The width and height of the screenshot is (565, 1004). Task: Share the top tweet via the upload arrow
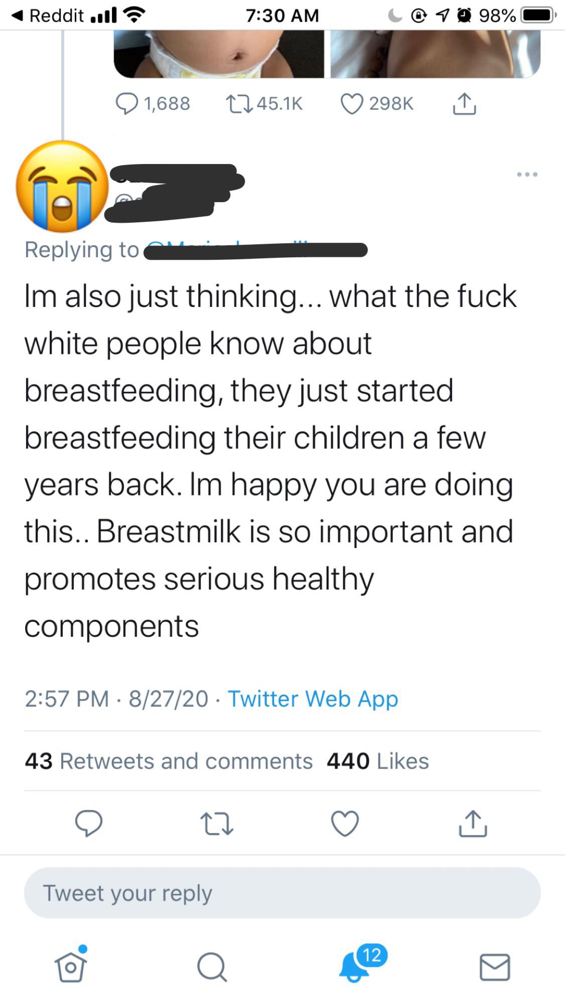[x=464, y=103]
